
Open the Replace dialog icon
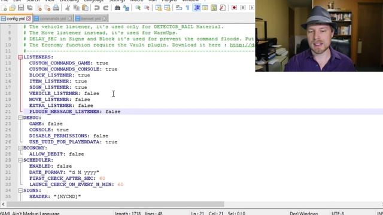[126, 8]
